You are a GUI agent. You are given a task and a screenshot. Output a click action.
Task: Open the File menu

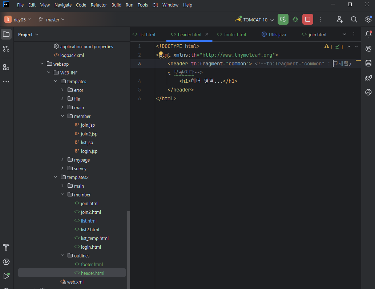pyautogui.click(x=20, y=5)
